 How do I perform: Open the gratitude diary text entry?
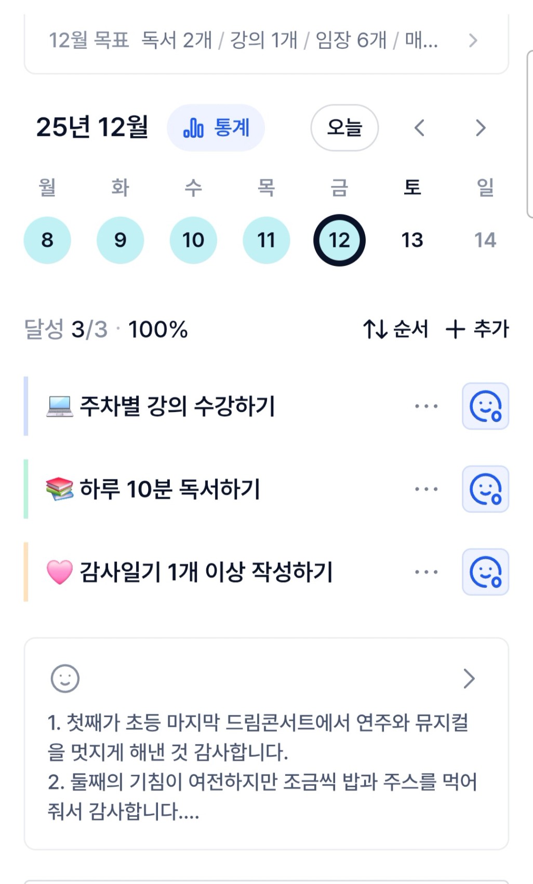(x=260, y=767)
